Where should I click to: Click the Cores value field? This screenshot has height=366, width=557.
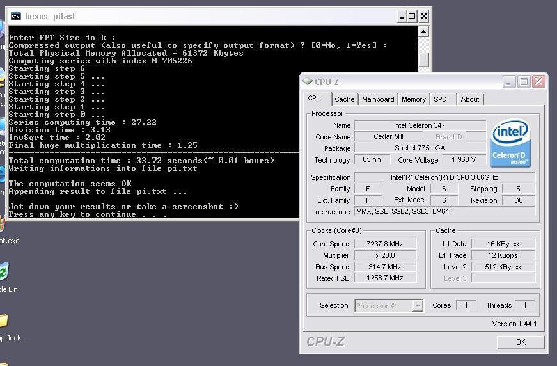click(466, 305)
